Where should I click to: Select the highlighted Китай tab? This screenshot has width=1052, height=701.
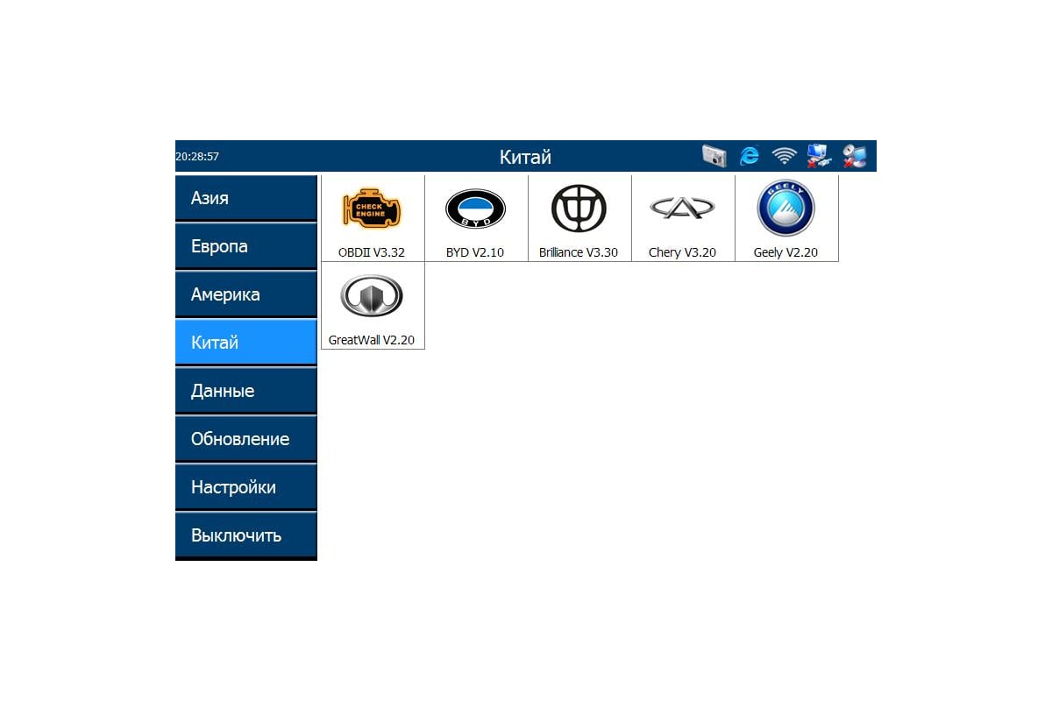click(245, 343)
